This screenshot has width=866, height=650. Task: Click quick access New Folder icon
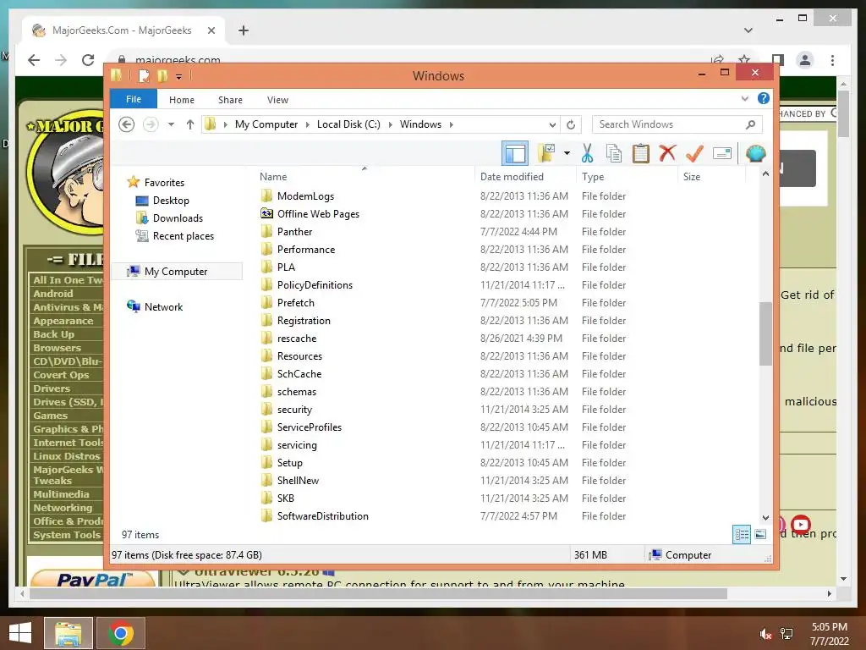162,76
